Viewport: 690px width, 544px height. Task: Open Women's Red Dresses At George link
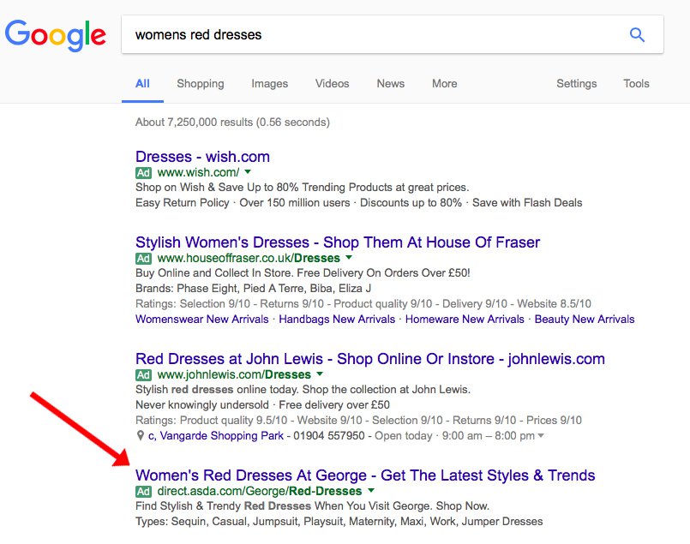point(365,475)
